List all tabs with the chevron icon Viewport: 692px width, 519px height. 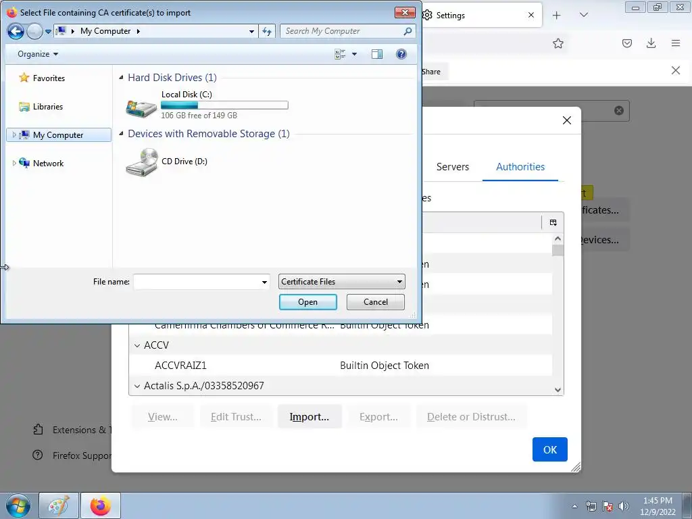[583, 15]
